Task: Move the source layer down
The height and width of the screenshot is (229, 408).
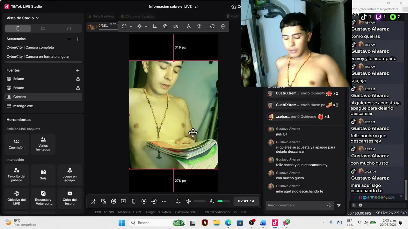Action: (200, 26)
